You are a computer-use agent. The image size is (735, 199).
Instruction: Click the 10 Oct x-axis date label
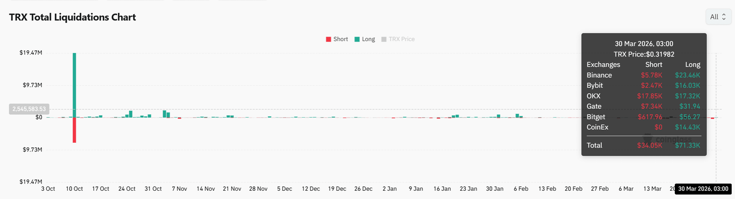74,189
